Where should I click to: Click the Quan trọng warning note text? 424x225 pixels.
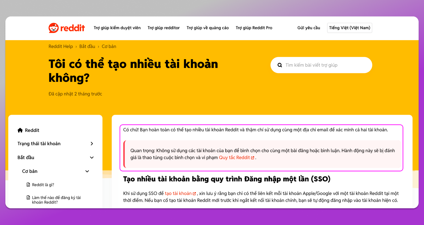(263, 154)
